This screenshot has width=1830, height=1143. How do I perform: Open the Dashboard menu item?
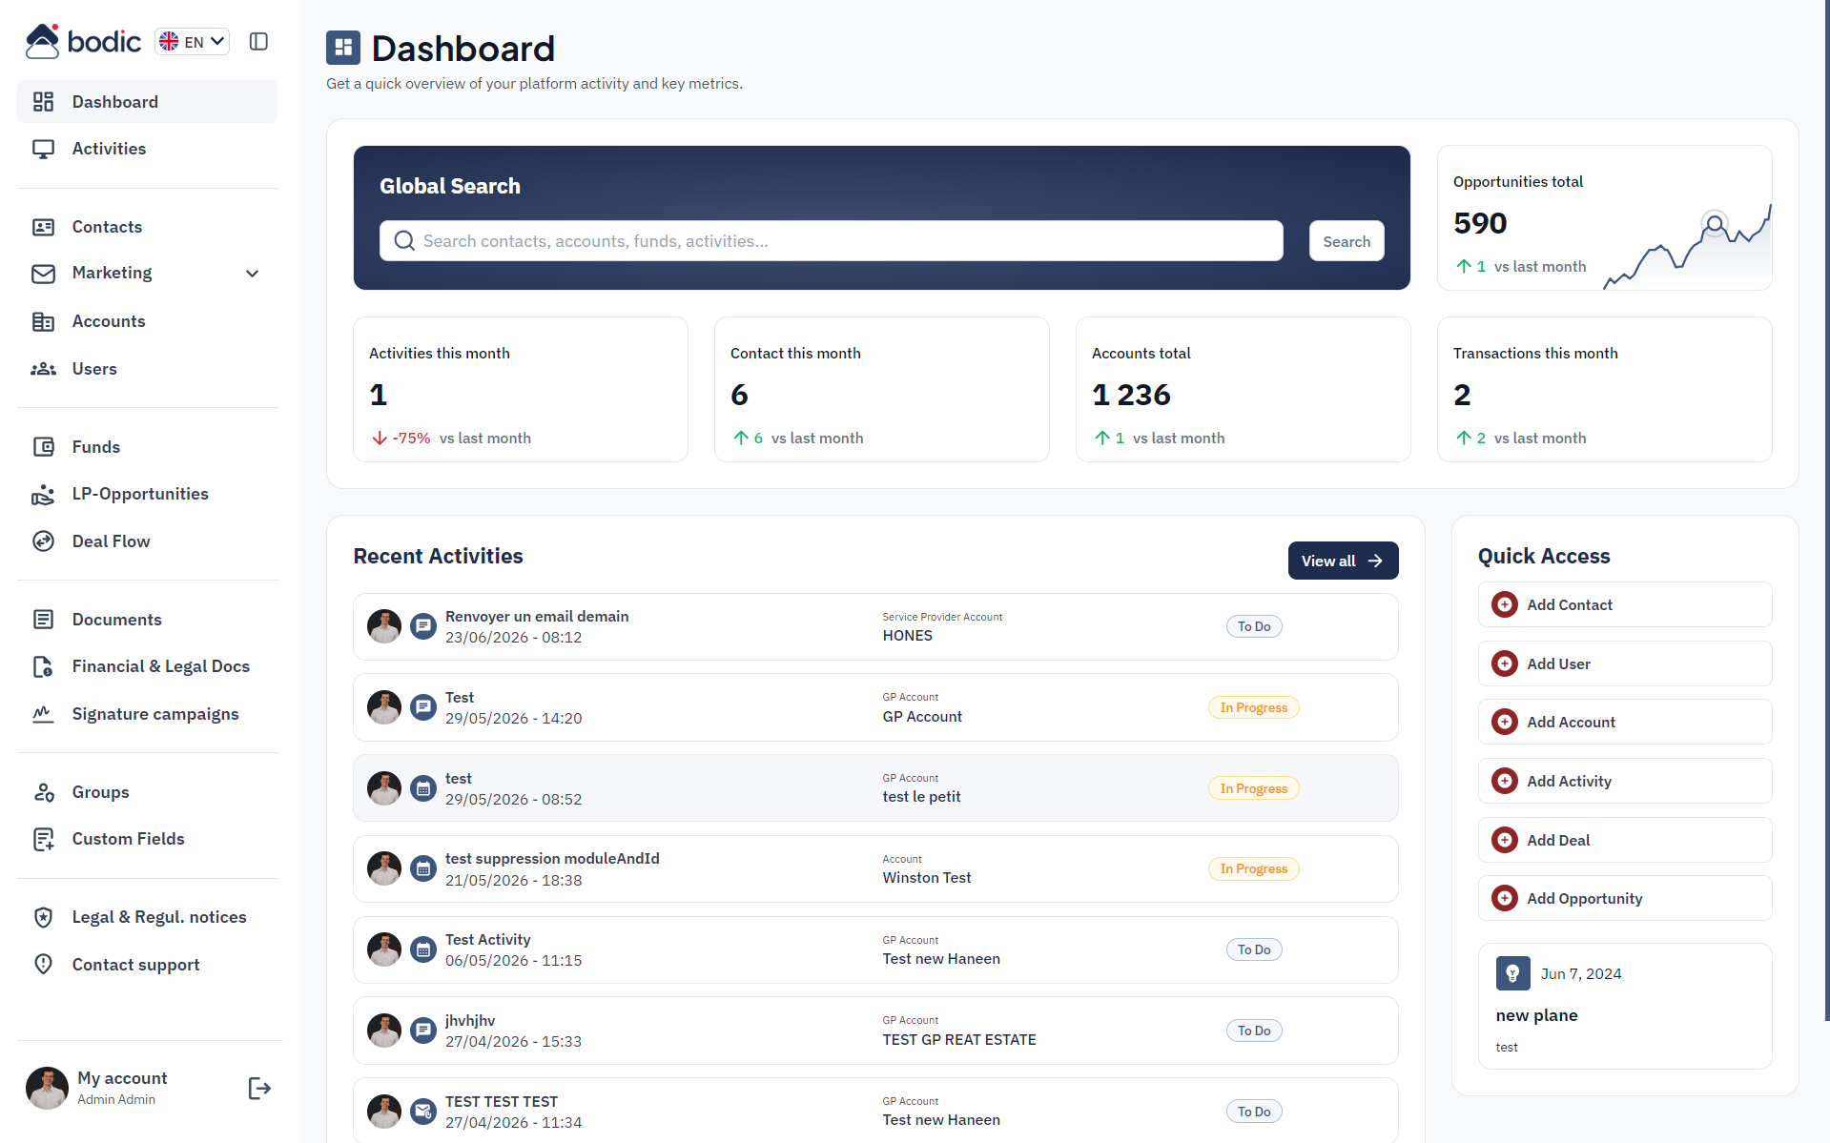click(x=147, y=102)
